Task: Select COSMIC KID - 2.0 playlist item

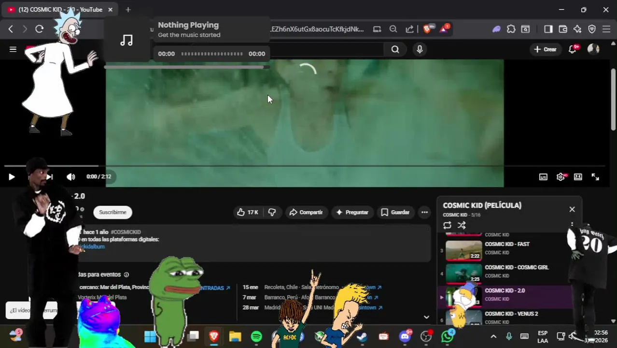Action: coord(505,297)
